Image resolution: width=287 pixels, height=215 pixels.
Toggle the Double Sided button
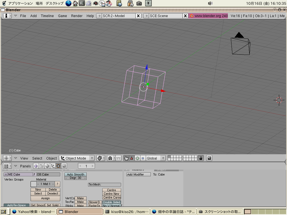(x=112, y=202)
